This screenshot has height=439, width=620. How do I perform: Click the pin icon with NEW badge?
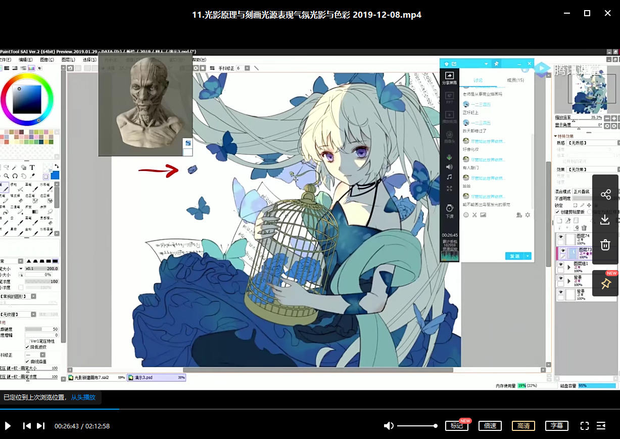tap(605, 284)
